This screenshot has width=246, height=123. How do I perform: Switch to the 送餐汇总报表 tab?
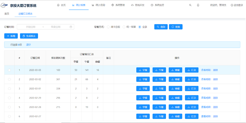[x=26, y=14]
